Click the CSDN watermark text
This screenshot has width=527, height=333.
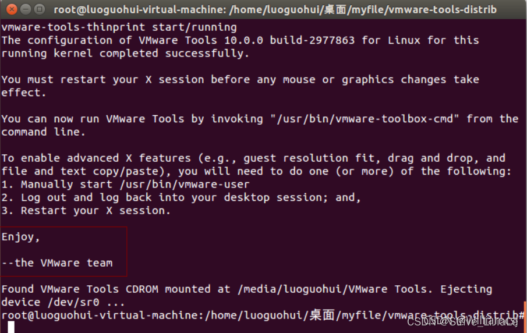(462, 321)
